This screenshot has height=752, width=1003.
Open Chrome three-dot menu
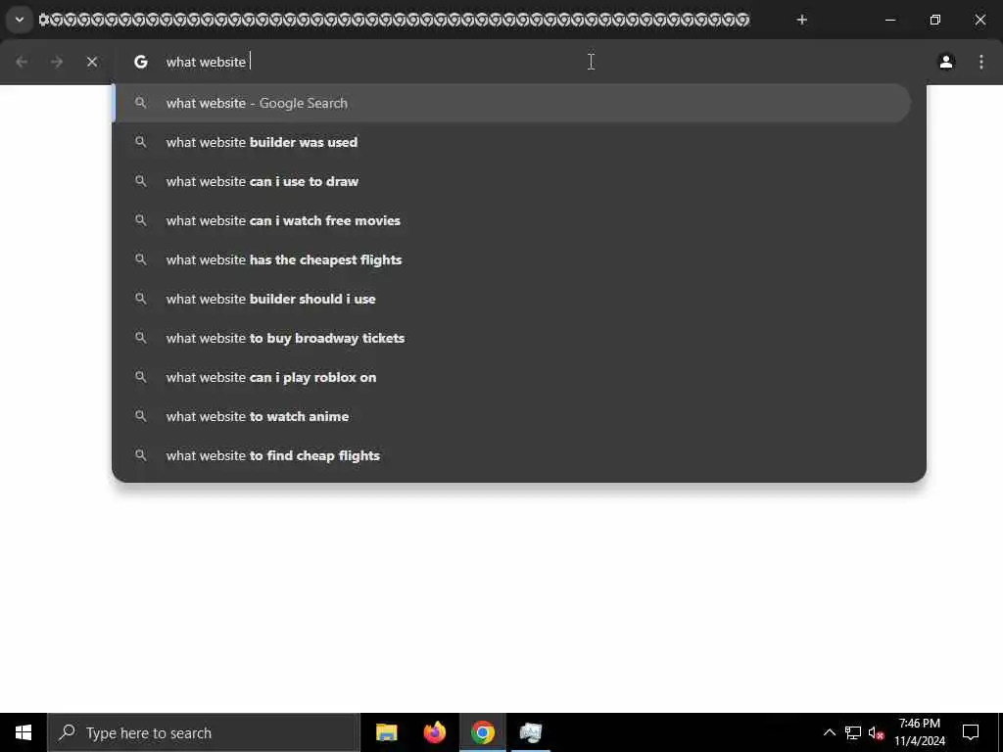[981, 62]
